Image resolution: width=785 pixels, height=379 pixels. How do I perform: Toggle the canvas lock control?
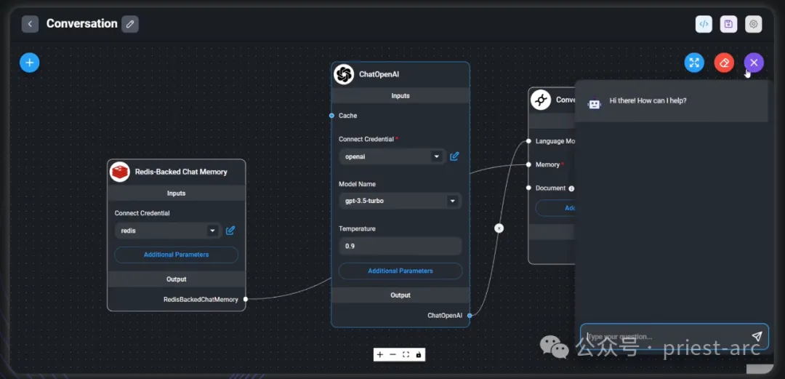point(419,355)
